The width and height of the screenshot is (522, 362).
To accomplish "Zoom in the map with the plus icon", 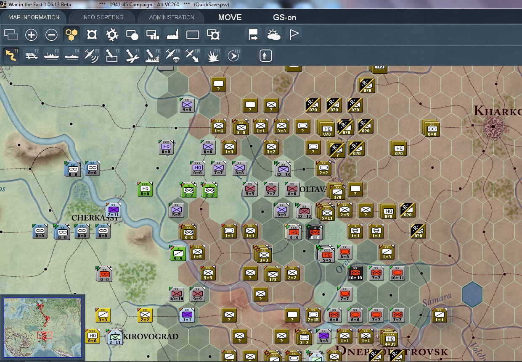I will coord(32,35).
